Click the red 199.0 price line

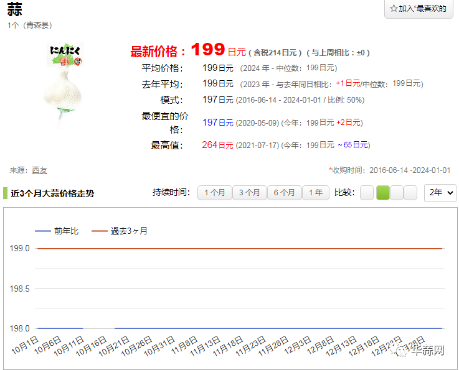(239, 248)
